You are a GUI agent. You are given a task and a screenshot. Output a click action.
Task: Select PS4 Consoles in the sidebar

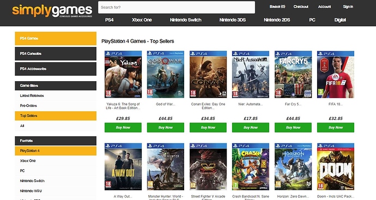pyautogui.click(x=56, y=54)
